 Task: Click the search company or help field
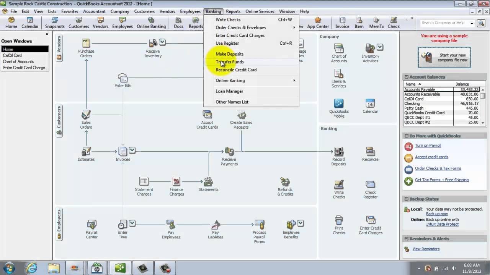coord(444,23)
